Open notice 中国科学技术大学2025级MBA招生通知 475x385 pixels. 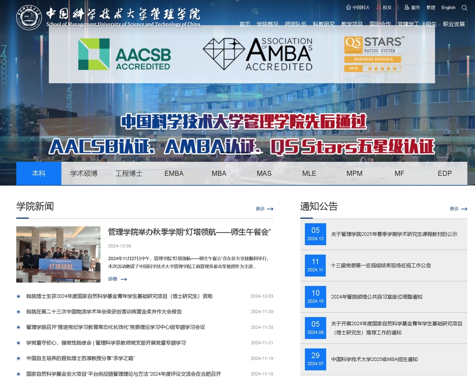click(374, 359)
